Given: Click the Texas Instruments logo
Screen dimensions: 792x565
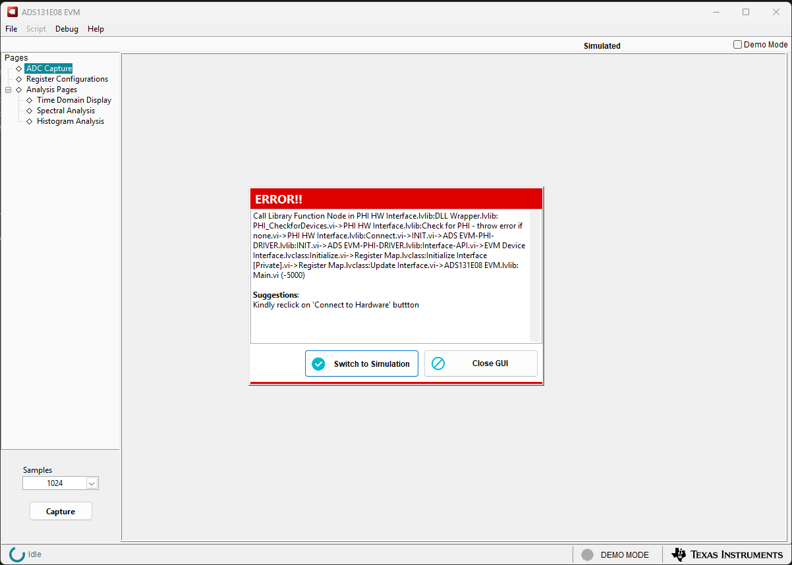Looking at the screenshot, I should point(727,554).
